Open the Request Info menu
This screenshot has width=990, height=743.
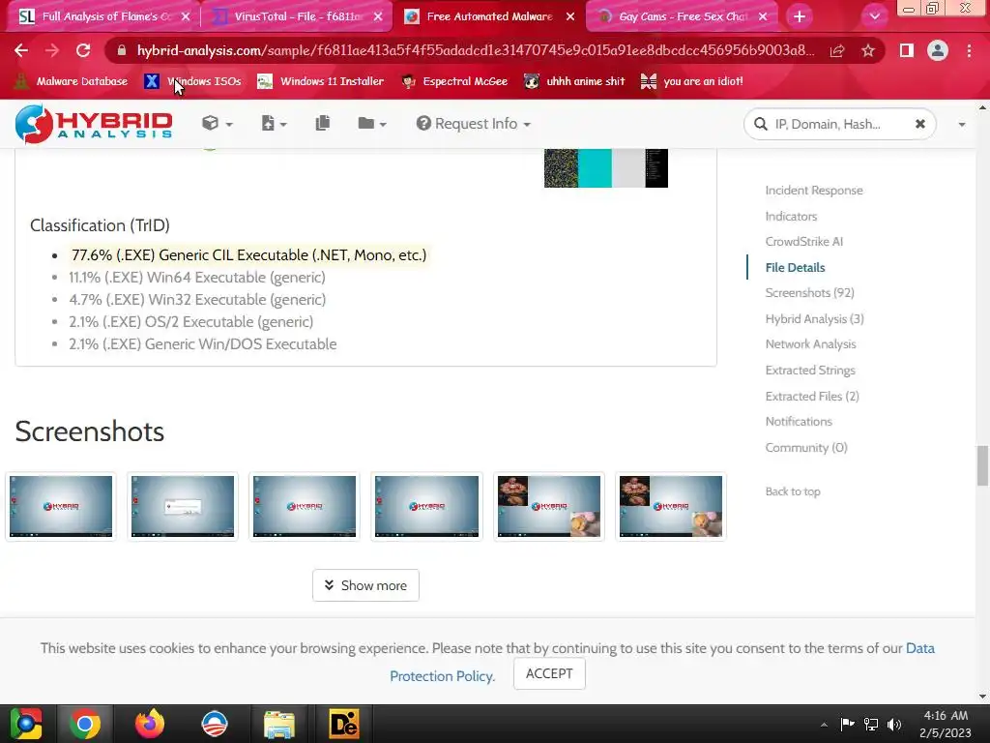click(473, 124)
